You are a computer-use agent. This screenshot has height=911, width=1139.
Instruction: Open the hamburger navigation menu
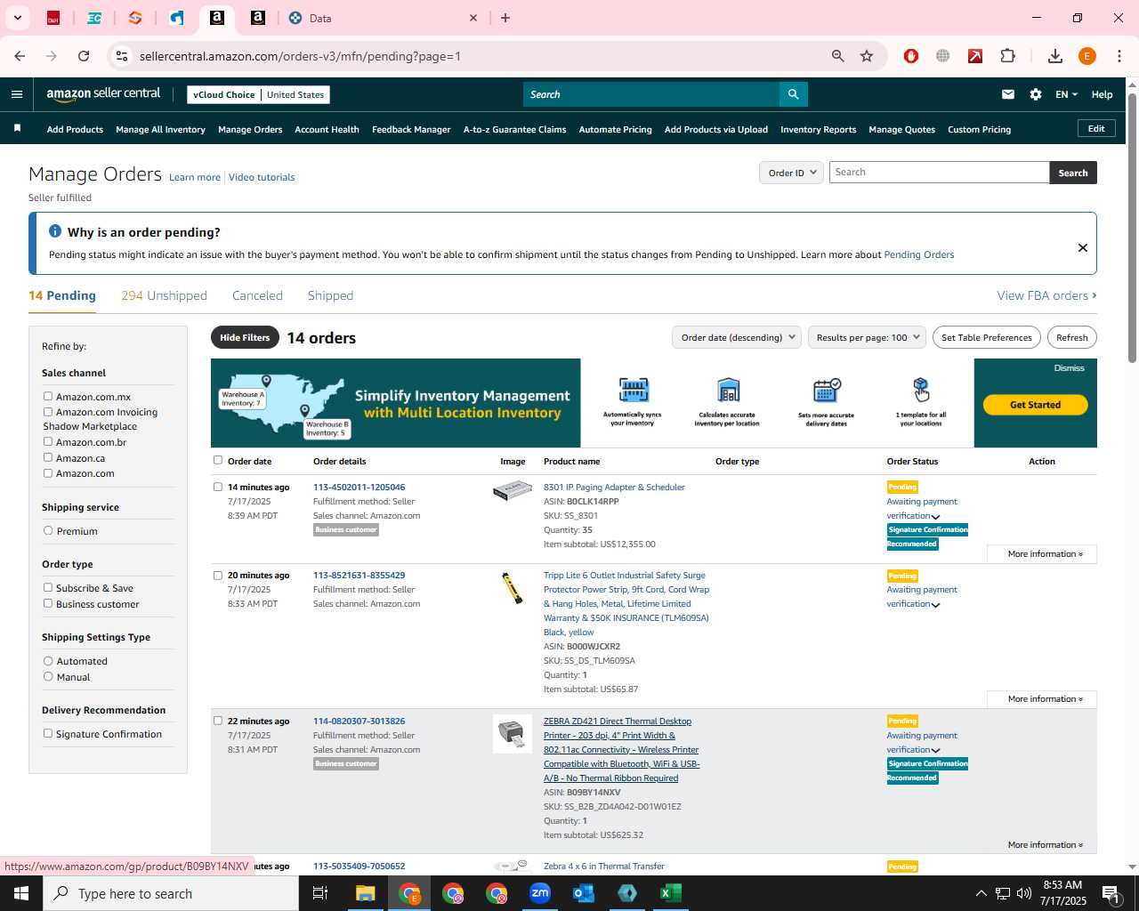(17, 94)
